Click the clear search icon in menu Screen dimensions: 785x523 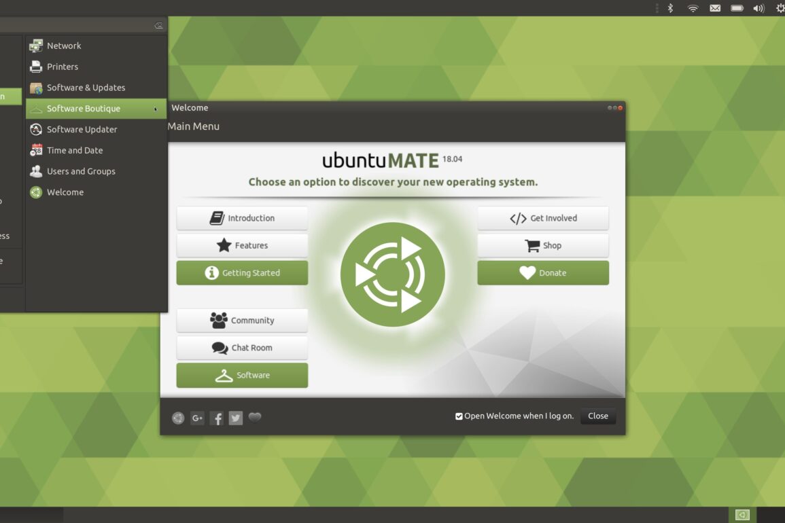tap(159, 26)
